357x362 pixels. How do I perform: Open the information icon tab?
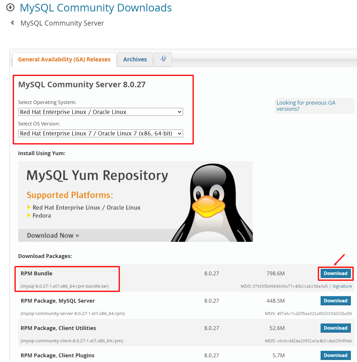point(163,59)
